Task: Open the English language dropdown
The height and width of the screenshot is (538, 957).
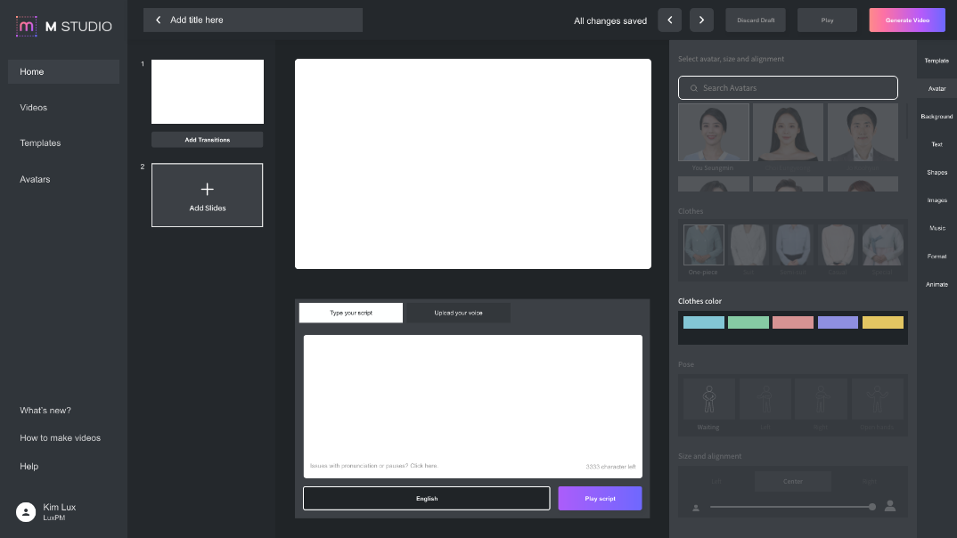Action: tap(426, 498)
